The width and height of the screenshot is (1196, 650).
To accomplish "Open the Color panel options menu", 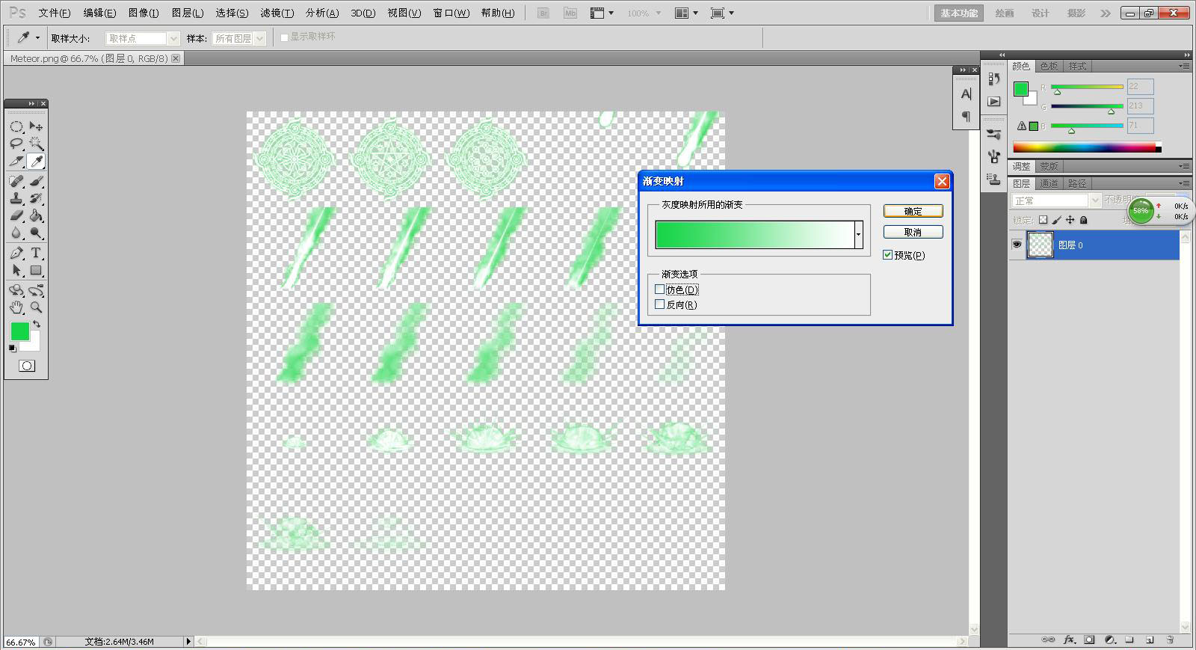I will pyautogui.click(x=1185, y=67).
